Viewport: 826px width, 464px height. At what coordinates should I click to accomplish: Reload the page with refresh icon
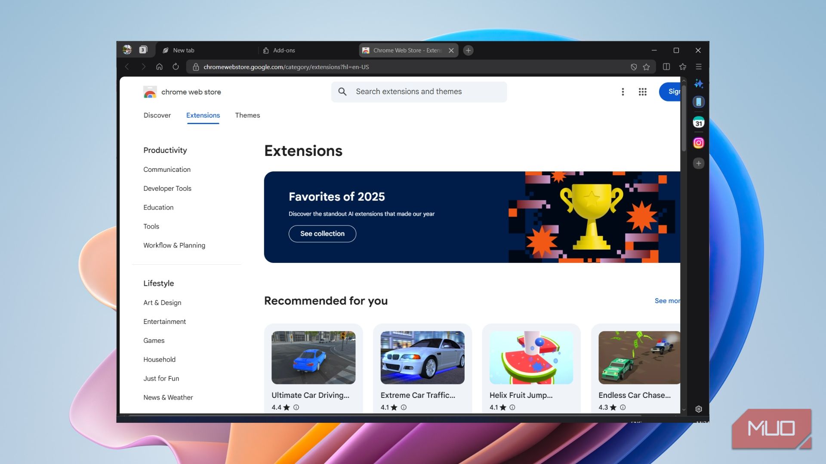pos(176,67)
